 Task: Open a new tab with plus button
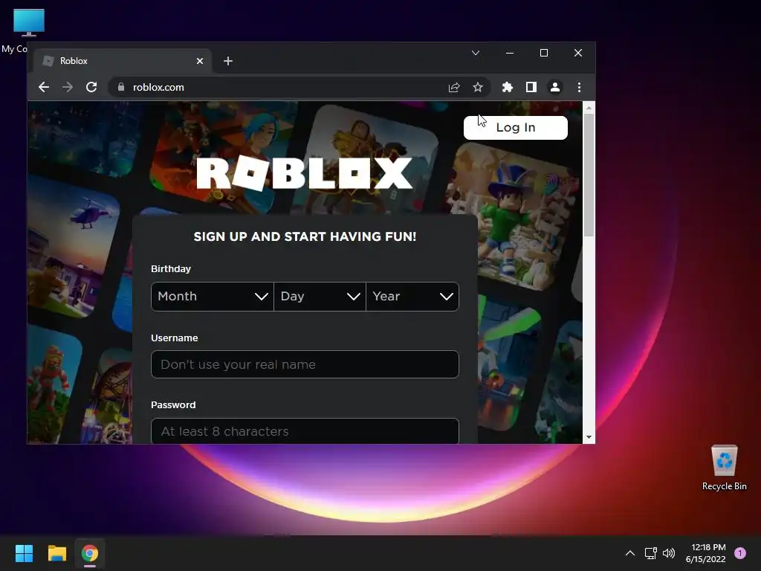pyautogui.click(x=228, y=61)
